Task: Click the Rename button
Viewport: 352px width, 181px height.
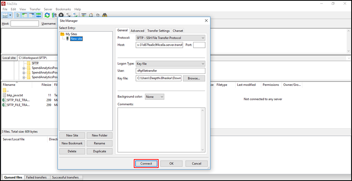Action: click(x=100, y=143)
